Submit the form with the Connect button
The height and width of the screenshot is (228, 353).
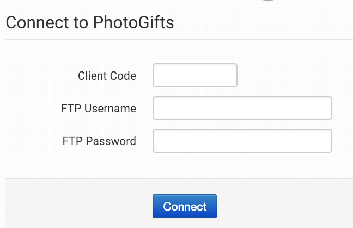click(184, 207)
